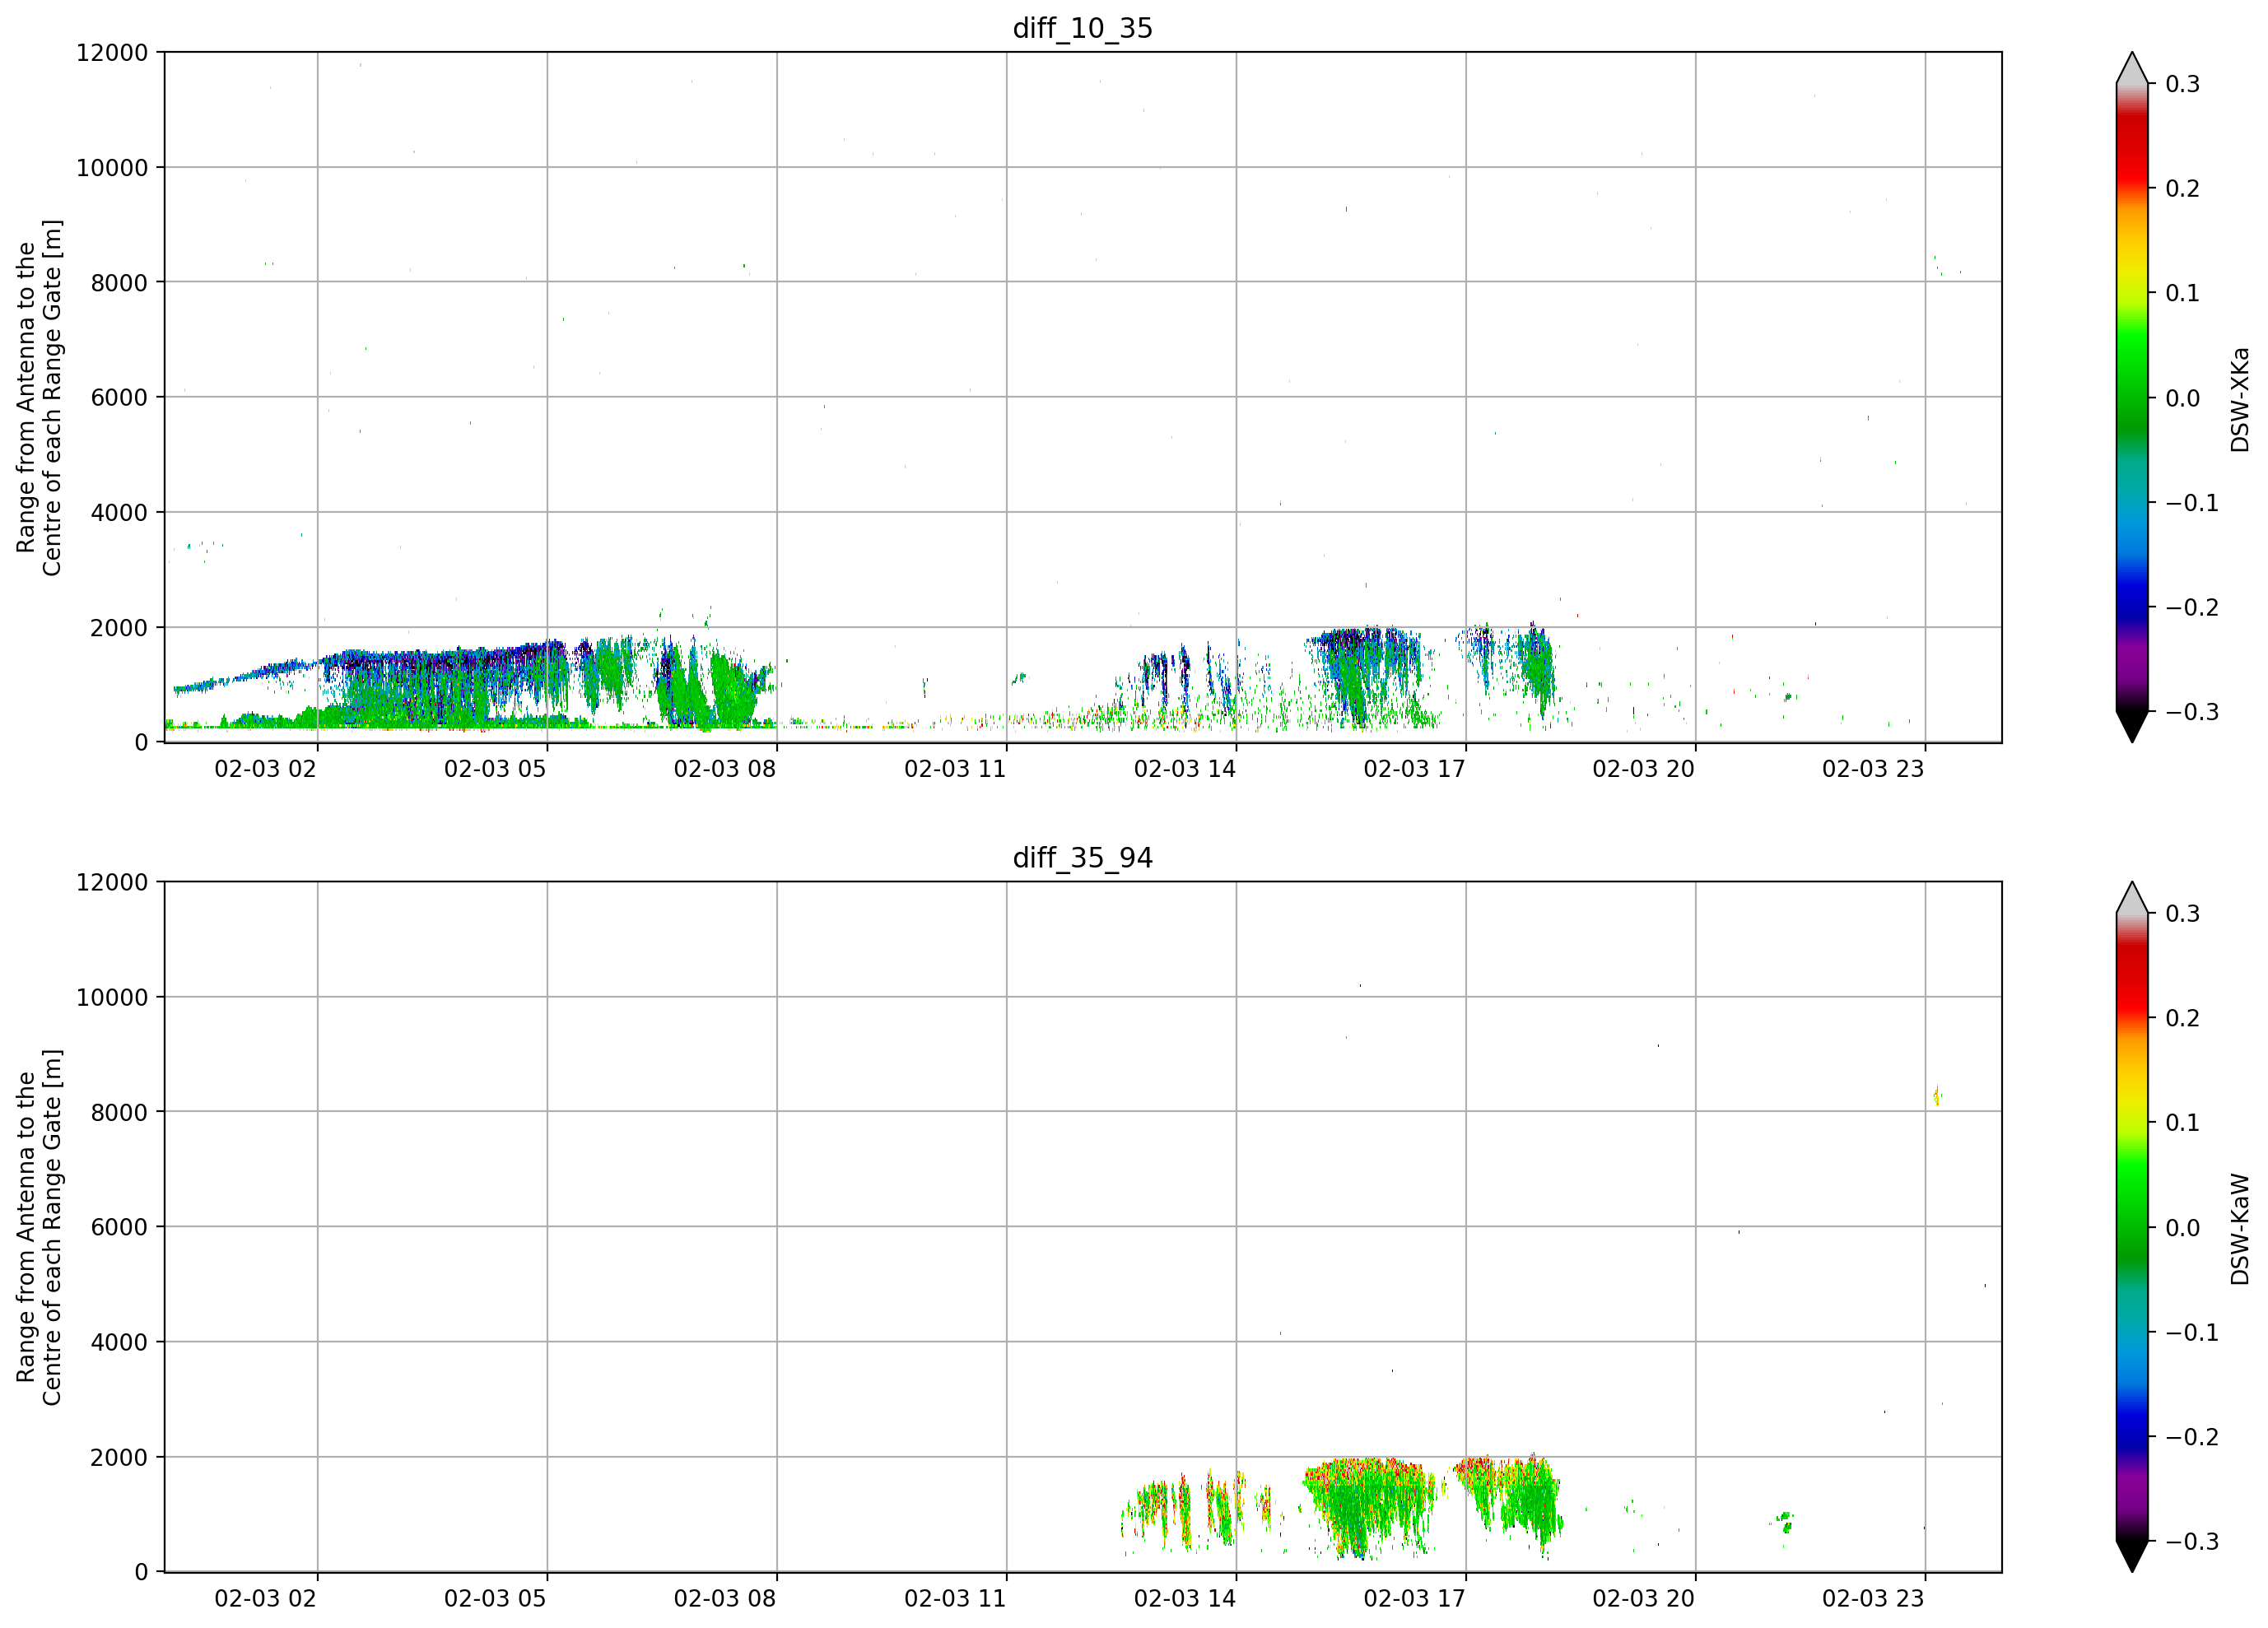Select '02-03 02' tick under diff_10_35 plot
The image size is (2268, 1628).
pos(265,769)
